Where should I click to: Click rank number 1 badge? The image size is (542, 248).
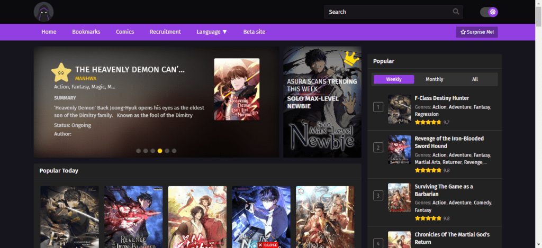[378, 107]
